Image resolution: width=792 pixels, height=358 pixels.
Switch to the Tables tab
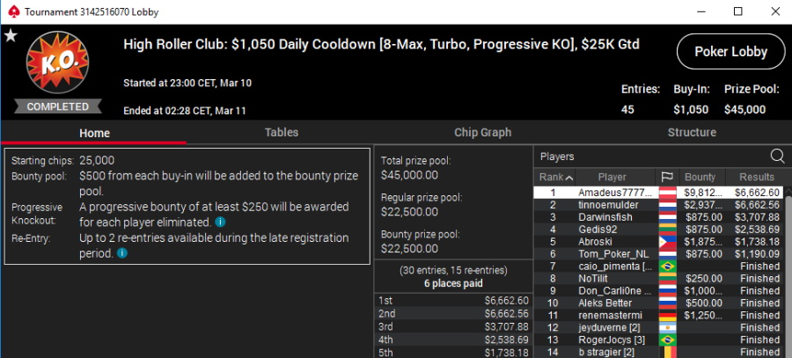[282, 132]
